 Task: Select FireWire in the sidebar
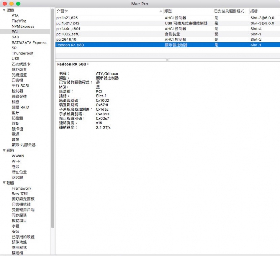19,21
